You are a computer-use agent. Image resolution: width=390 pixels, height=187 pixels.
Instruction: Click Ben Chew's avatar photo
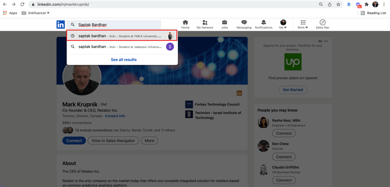click(264, 146)
